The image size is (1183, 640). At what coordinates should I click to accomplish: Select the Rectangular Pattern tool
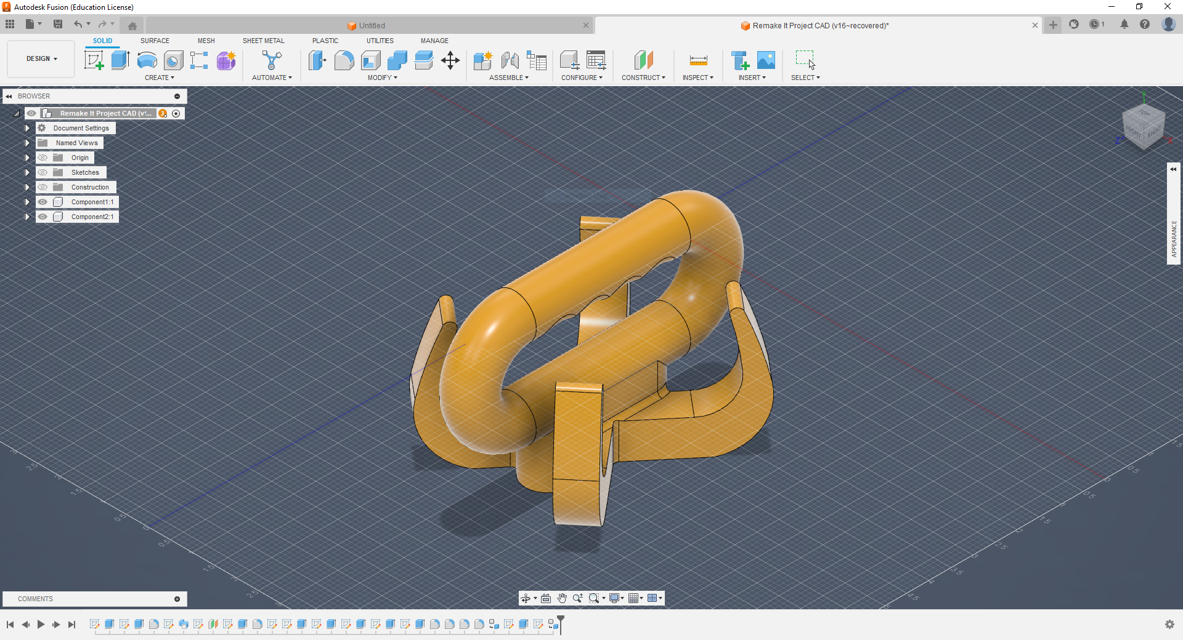(x=199, y=60)
